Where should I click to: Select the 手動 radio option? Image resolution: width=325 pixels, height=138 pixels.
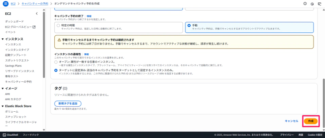[x=189, y=25]
